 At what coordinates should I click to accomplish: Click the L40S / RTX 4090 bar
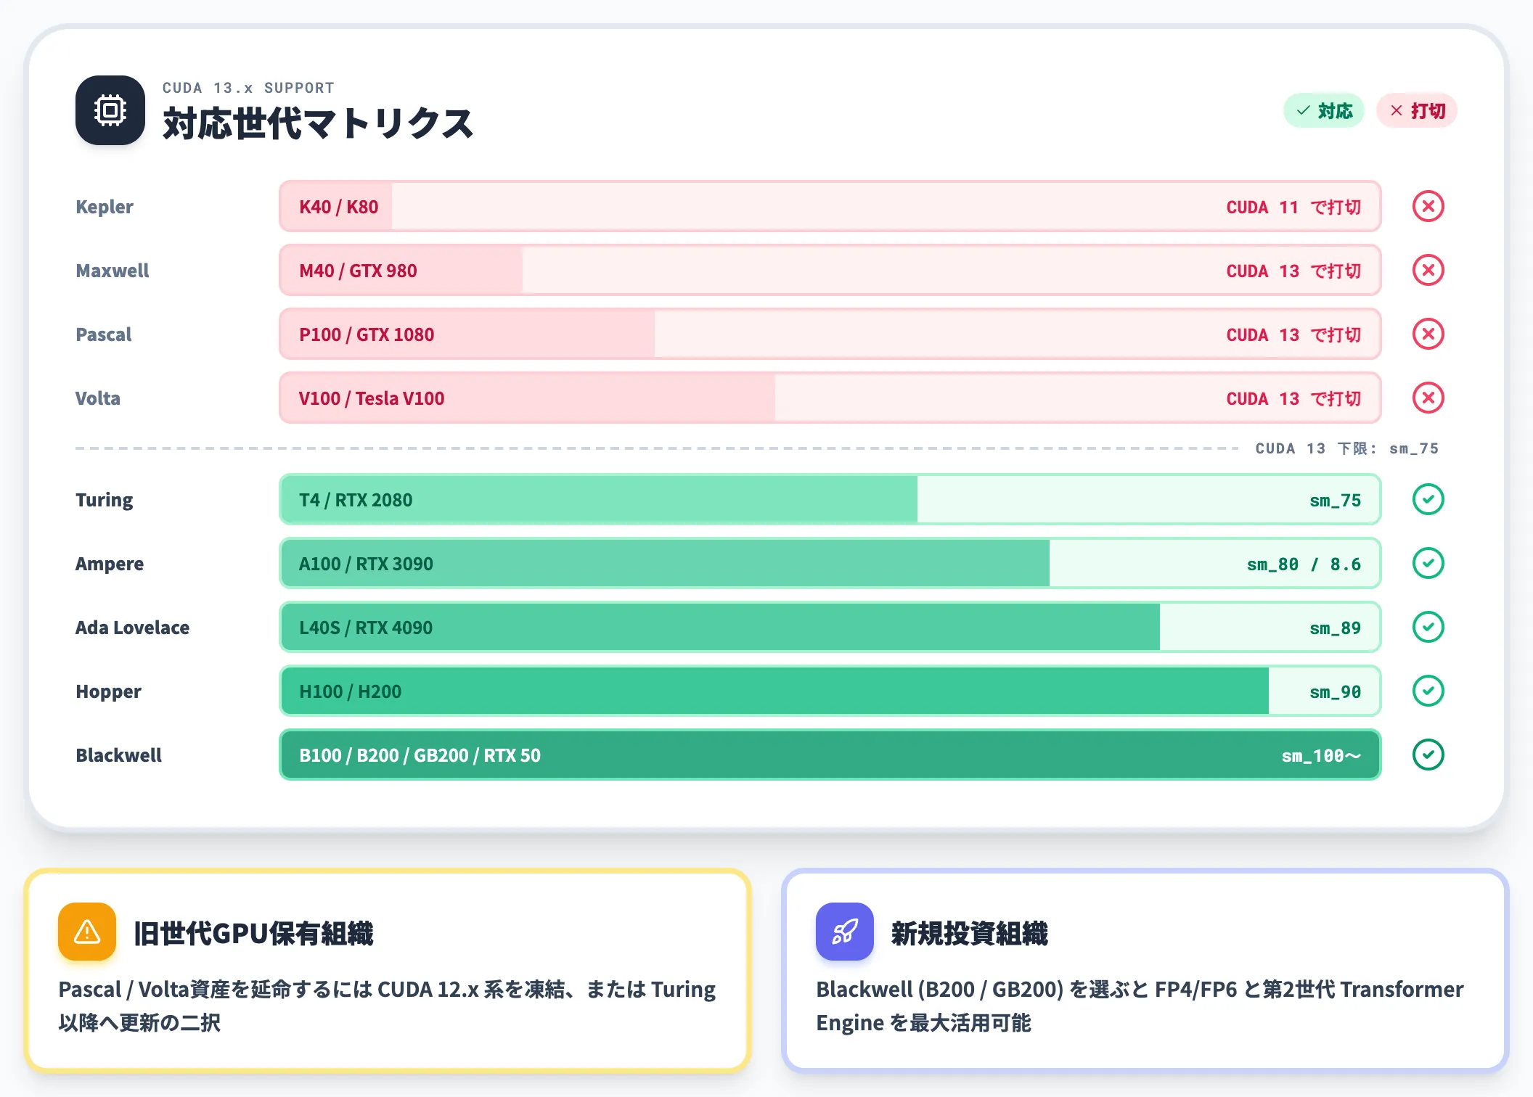(x=721, y=628)
